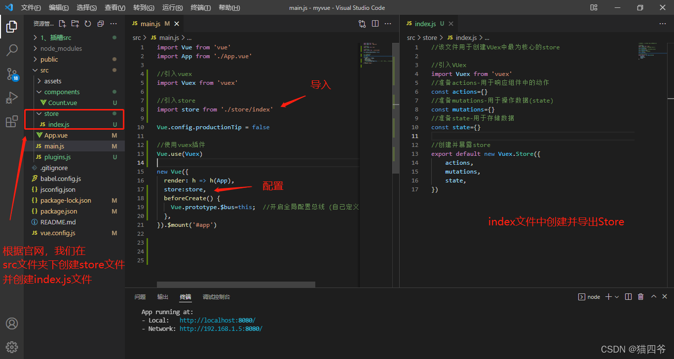Open the Accounts icon in activity bar
This screenshot has height=359, width=674.
coord(12,323)
